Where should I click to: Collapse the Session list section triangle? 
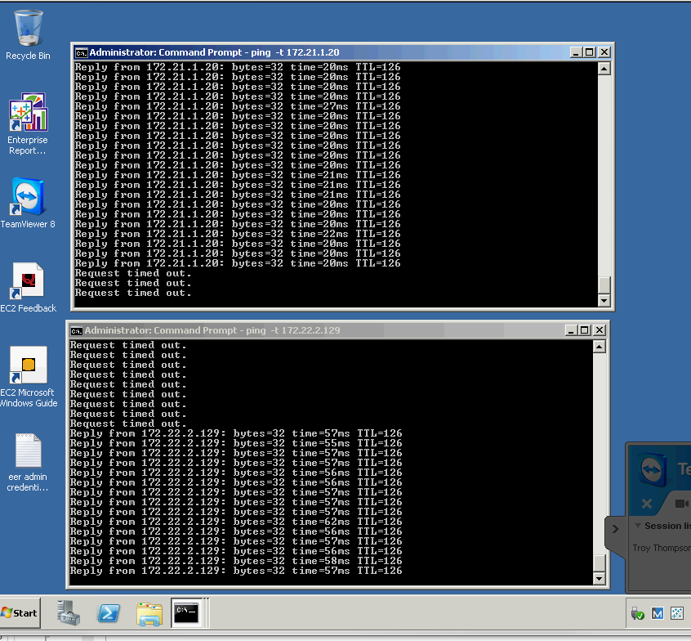(x=638, y=526)
